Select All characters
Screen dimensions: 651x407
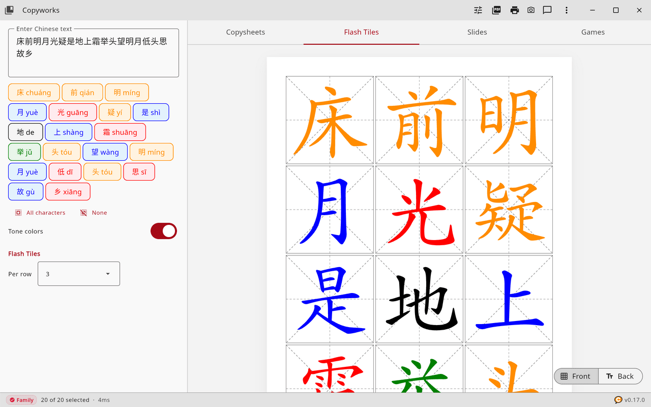click(40, 213)
